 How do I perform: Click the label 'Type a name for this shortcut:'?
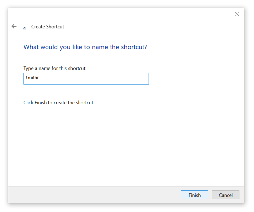click(55, 68)
